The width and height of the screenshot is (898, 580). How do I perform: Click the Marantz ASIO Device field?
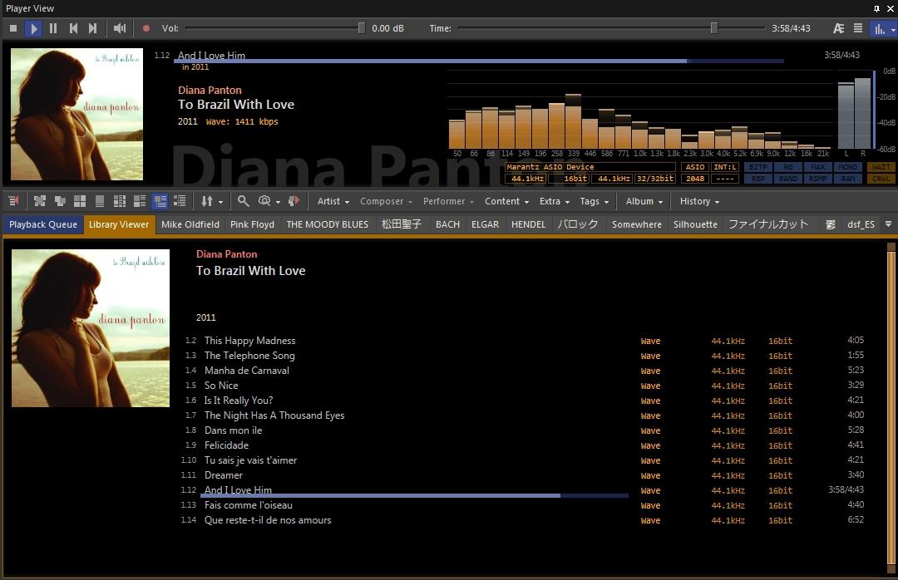[590, 167]
